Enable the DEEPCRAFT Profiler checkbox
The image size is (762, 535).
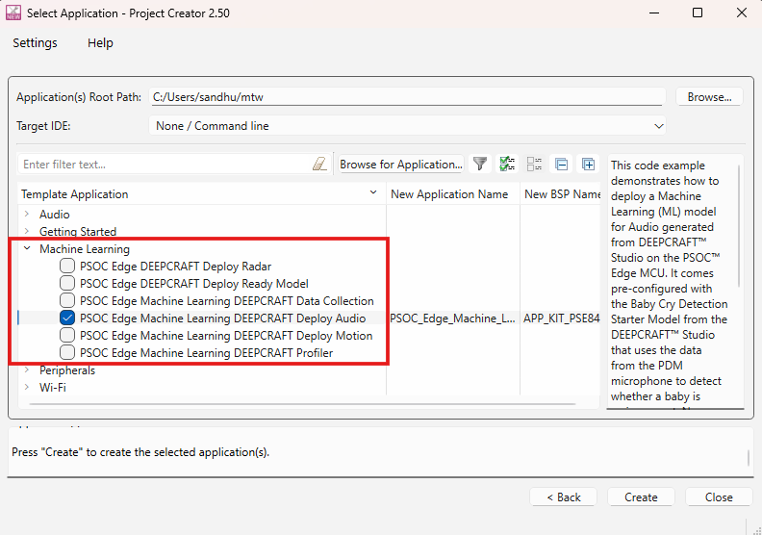(67, 353)
